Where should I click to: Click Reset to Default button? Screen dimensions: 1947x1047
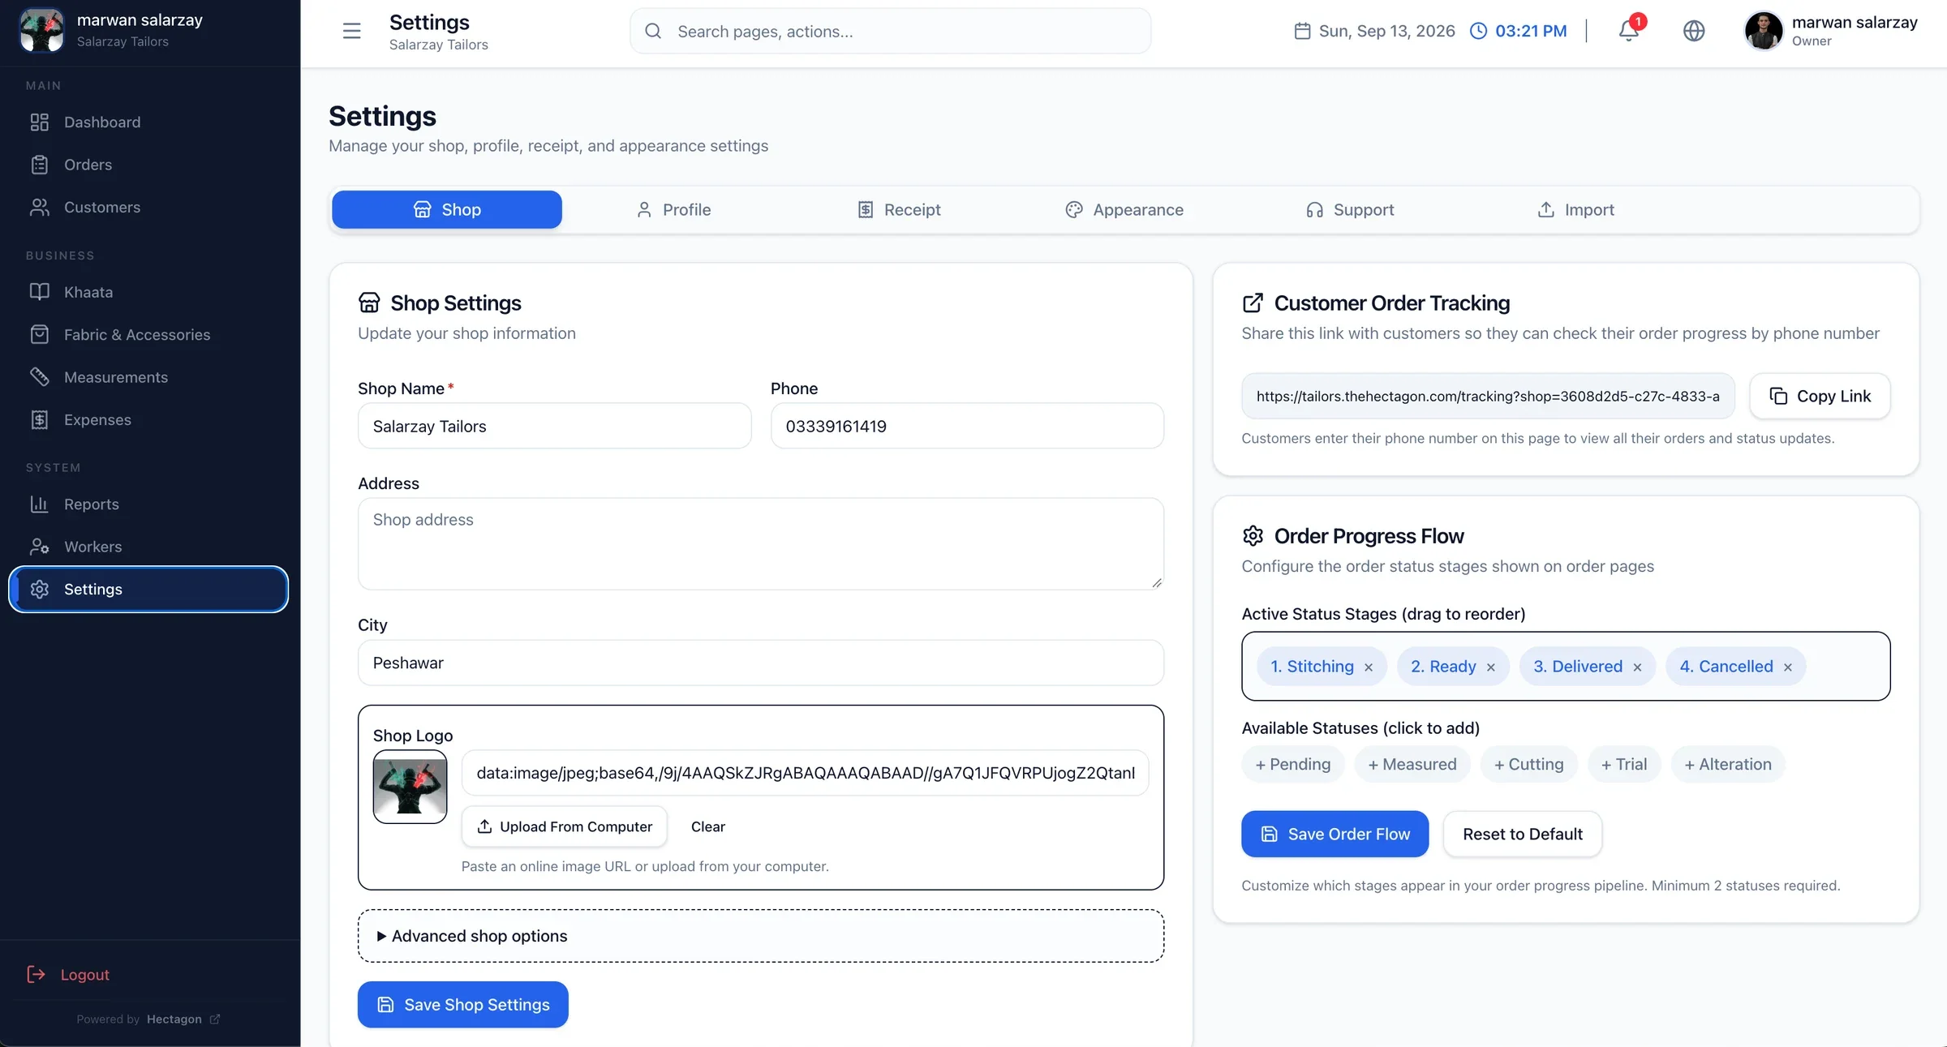click(1523, 834)
